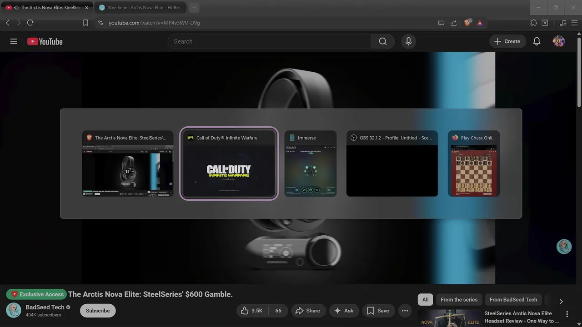Go forward in browser history
The image size is (582, 327).
[19, 23]
